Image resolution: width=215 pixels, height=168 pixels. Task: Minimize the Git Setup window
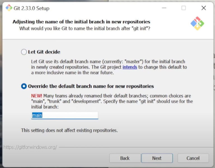click(164, 8)
